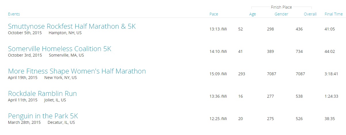Click the Decatur, IL, US location text
This screenshot has height=135, width=346.
pyautogui.click(x=61, y=122)
